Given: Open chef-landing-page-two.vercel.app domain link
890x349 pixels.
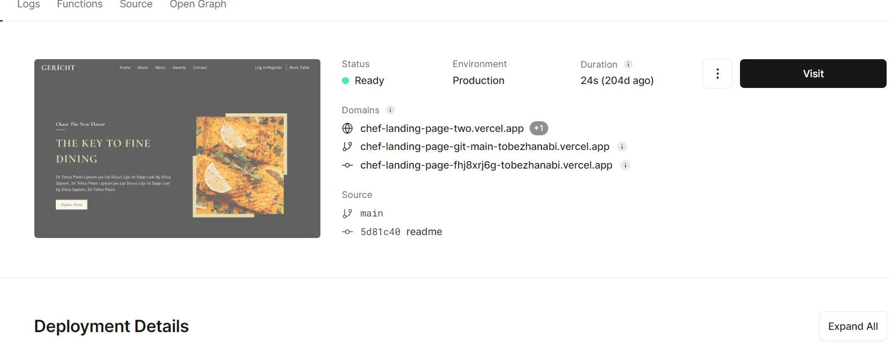Looking at the screenshot, I should (442, 129).
